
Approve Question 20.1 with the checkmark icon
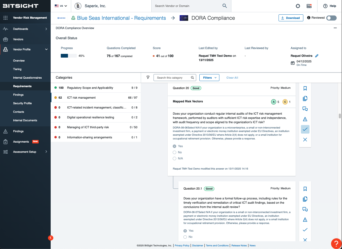(305, 230)
